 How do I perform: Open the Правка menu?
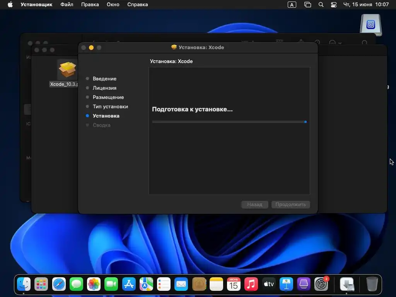tap(90, 5)
